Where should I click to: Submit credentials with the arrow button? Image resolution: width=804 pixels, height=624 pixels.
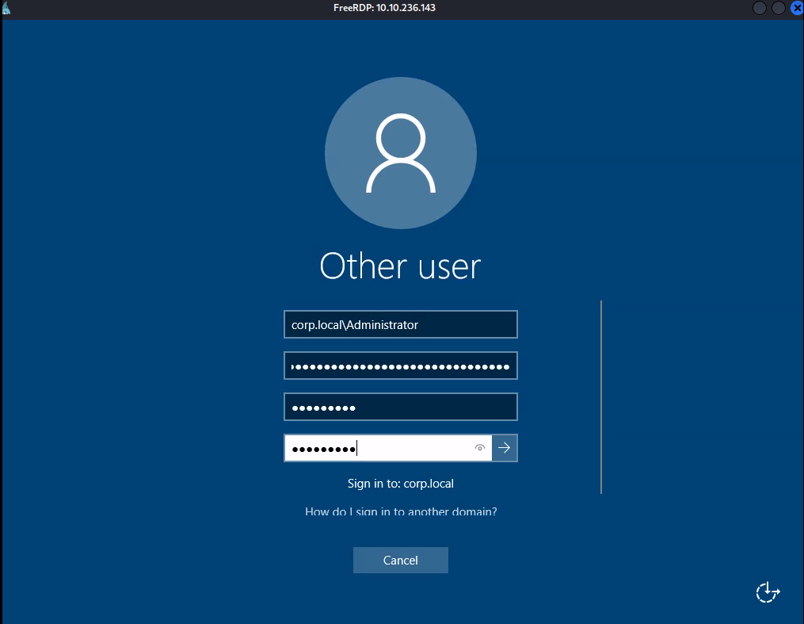[x=505, y=448]
